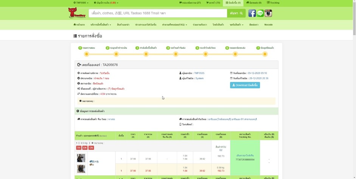The image size is (356, 179).
Task: Click step 7 progress marker dot
Action: (265, 54)
